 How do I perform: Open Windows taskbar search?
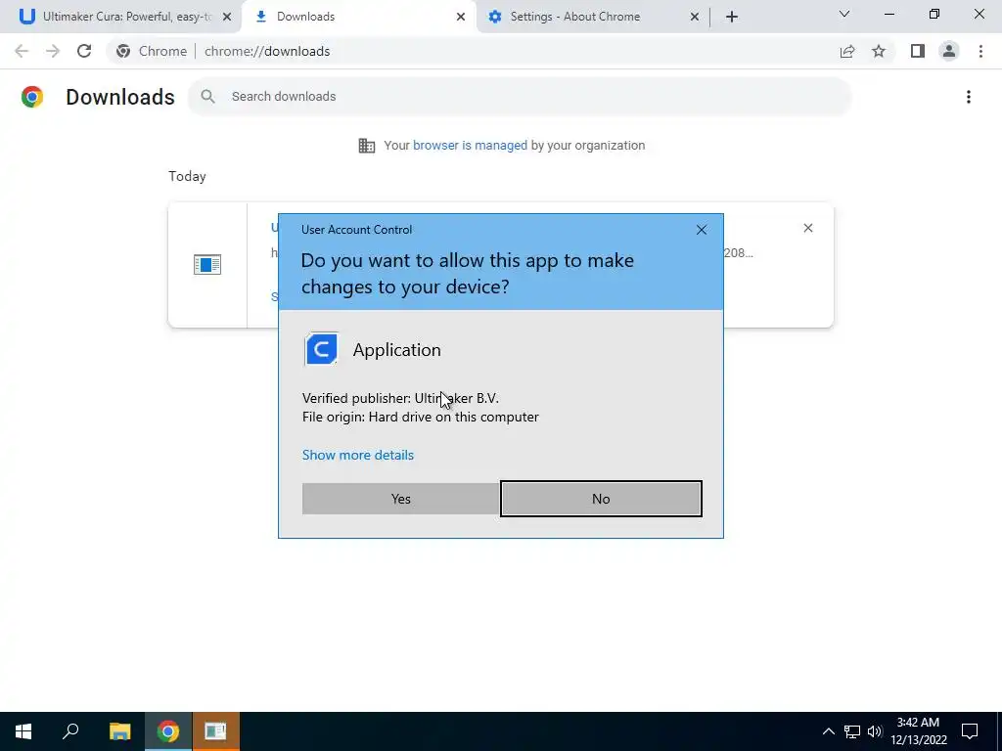pos(70,731)
